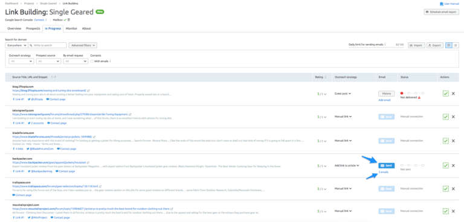Remove trailspace.com row with X icon
464x222 pixels.
coord(453,189)
